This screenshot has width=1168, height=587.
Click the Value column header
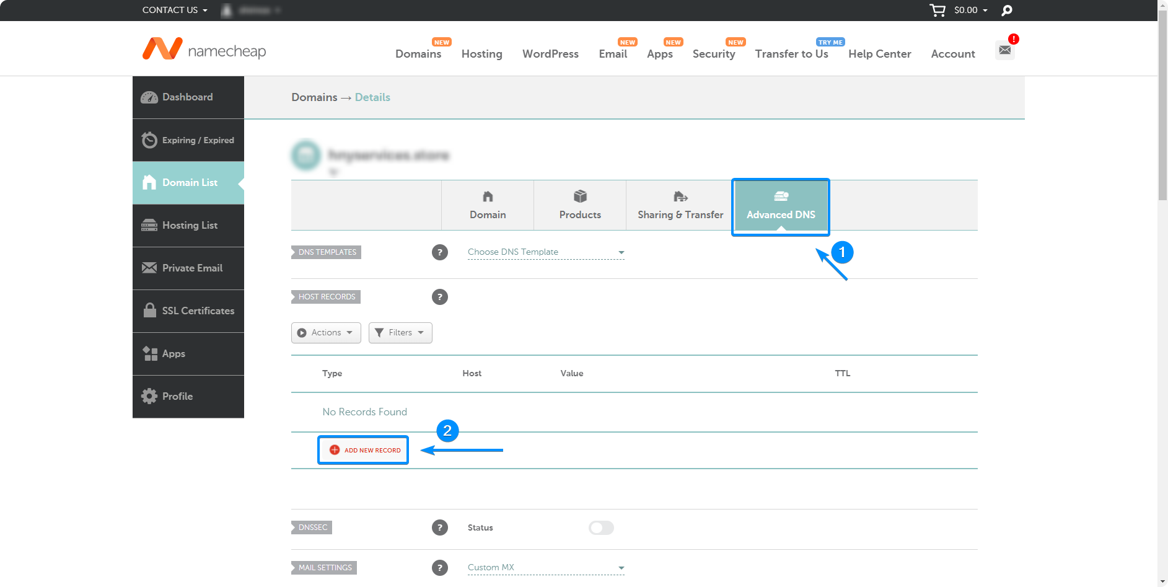(x=571, y=373)
